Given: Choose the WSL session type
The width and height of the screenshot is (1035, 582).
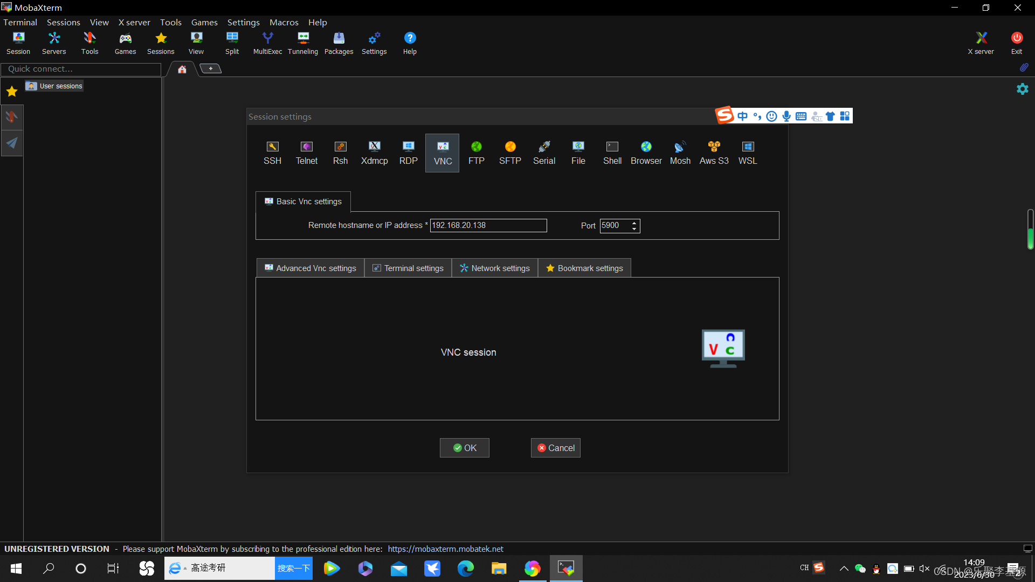Looking at the screenshot, I should [748, 153].
